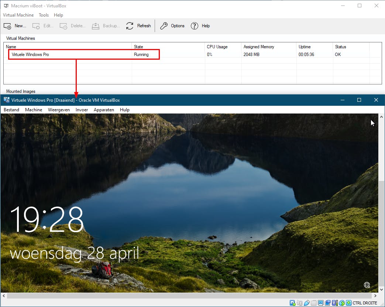
Task: Click the Macrium viBoot title bar icon
Action: click(x=6, y=6)
